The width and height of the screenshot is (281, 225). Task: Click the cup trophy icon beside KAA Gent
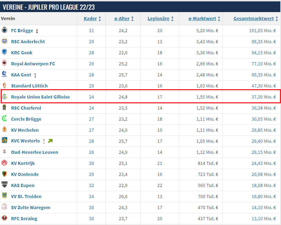35,75
